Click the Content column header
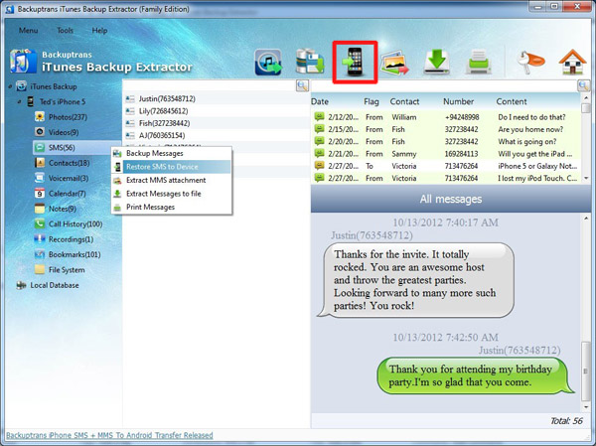Viewport: 596px width, 446px height. (512, 101)
